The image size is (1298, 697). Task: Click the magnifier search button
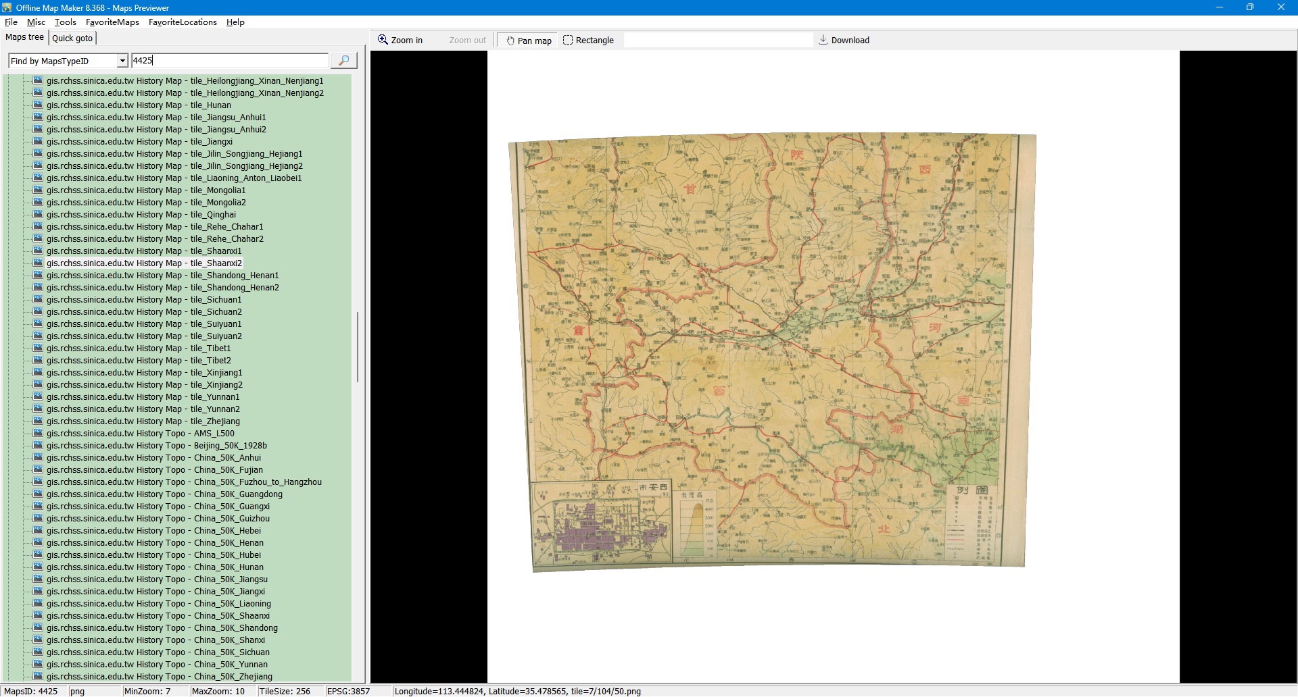click(x=343, y=61)
